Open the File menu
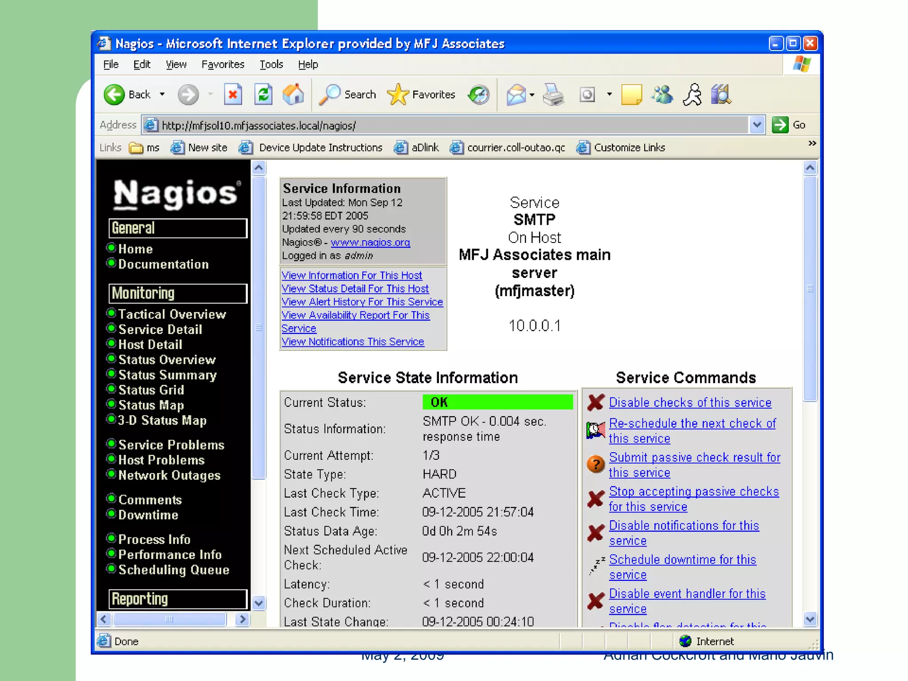The height and width of the screenshot is (681, 908). [111, 65]
